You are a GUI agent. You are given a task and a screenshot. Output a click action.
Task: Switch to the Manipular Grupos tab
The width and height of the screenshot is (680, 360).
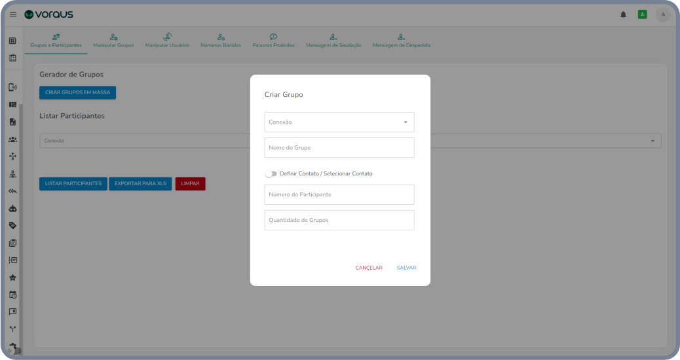[x=113, y=41]
